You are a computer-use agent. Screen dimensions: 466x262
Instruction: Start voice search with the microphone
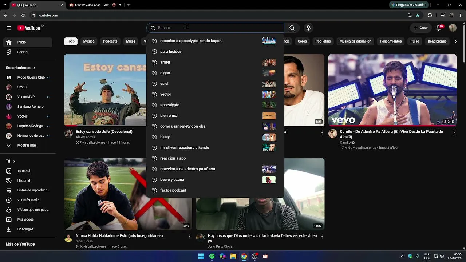[x=308, y=28]
